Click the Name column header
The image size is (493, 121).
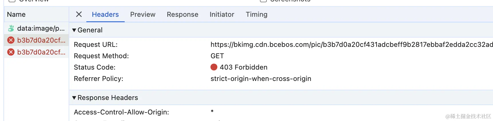[16, 14]
